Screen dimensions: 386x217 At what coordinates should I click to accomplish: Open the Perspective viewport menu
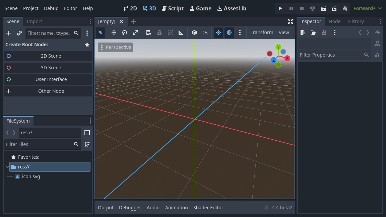pos(115,47)
